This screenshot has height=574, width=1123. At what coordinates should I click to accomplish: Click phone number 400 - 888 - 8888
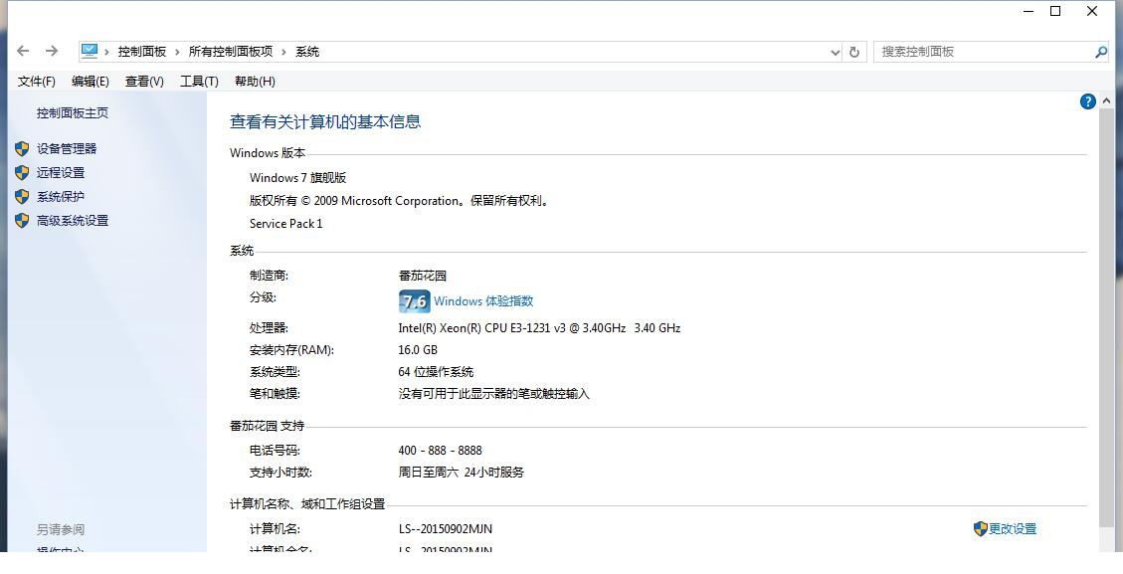coord(440,450)
